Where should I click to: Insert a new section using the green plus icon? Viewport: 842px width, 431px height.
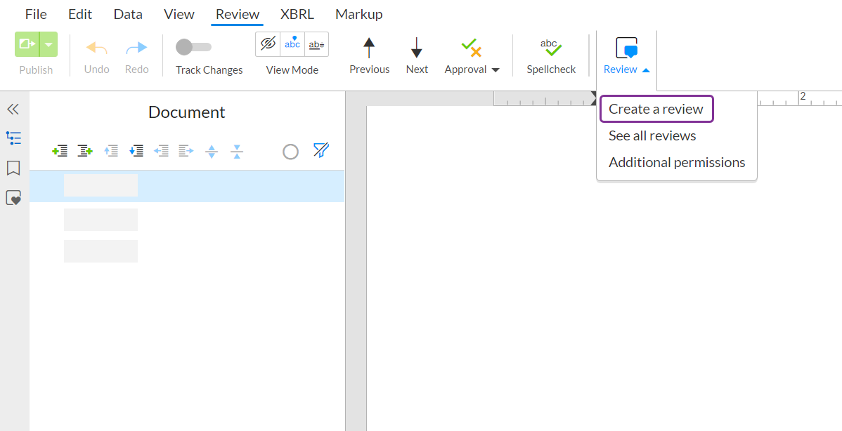60,150
